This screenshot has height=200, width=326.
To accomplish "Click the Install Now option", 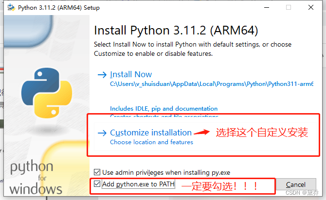I will click(131, 74).
